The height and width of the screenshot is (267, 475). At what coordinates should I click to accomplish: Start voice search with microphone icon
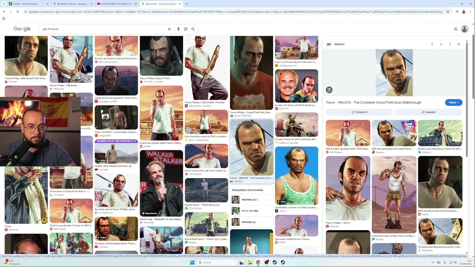pyautogui.click(x=178, y=29)
